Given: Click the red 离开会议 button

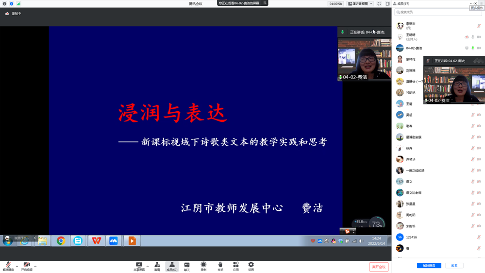Looking at the screenshot, I should click(x=379, y=267).
